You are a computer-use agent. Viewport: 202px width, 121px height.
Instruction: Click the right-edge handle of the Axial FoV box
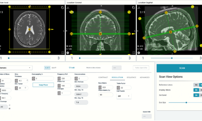point(49,30)
